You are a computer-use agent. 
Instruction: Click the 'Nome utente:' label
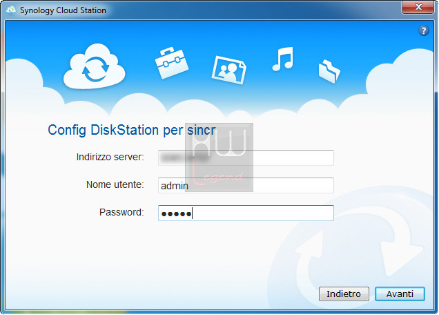pyautogui.click(x=115, y=184)
